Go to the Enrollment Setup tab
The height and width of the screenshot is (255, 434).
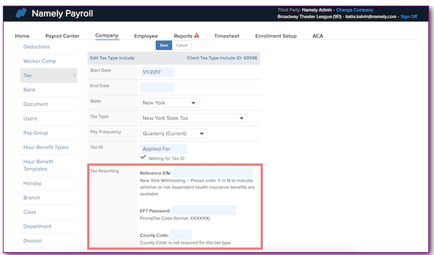pyautogui.click(x=275, y=36)
